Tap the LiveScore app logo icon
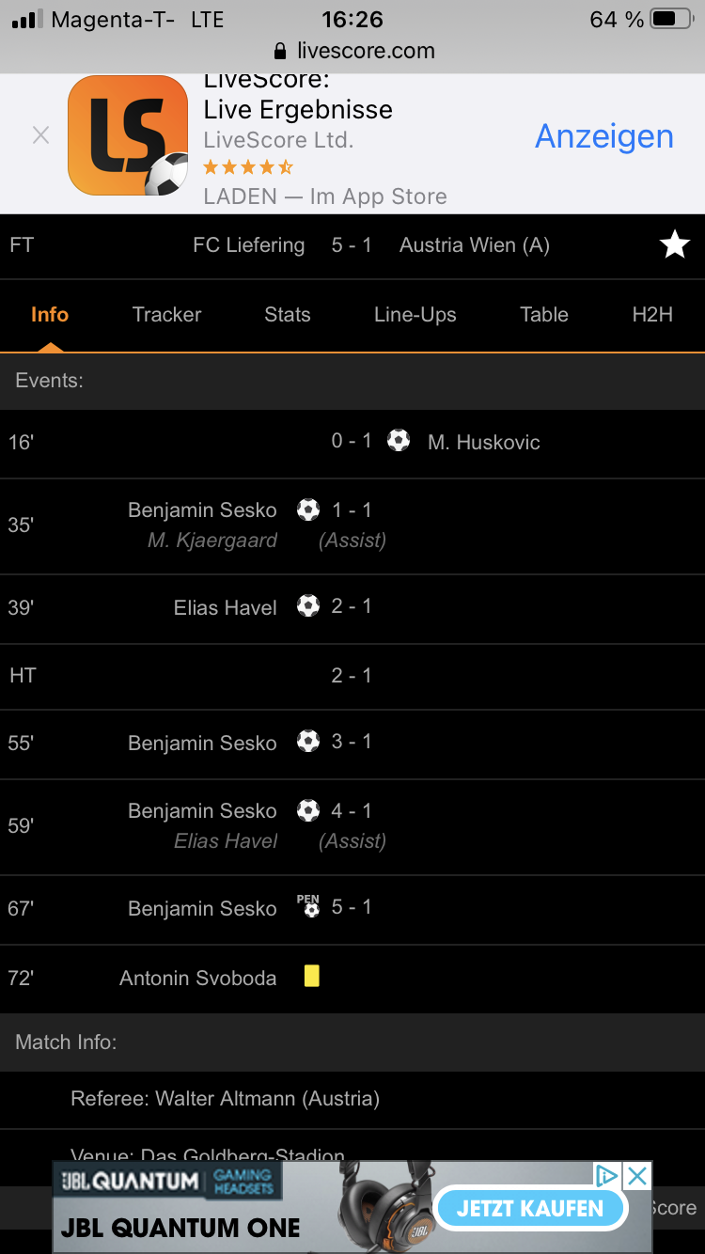Screen dimensions: 705x1254 click(128, 135)
